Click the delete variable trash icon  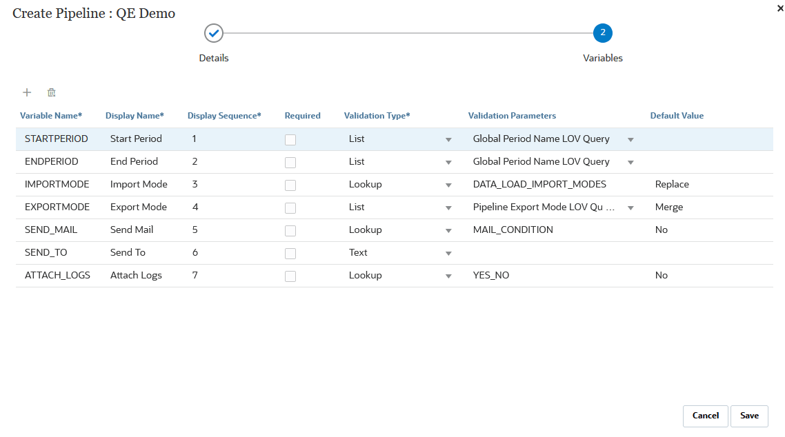coord(51,92)
